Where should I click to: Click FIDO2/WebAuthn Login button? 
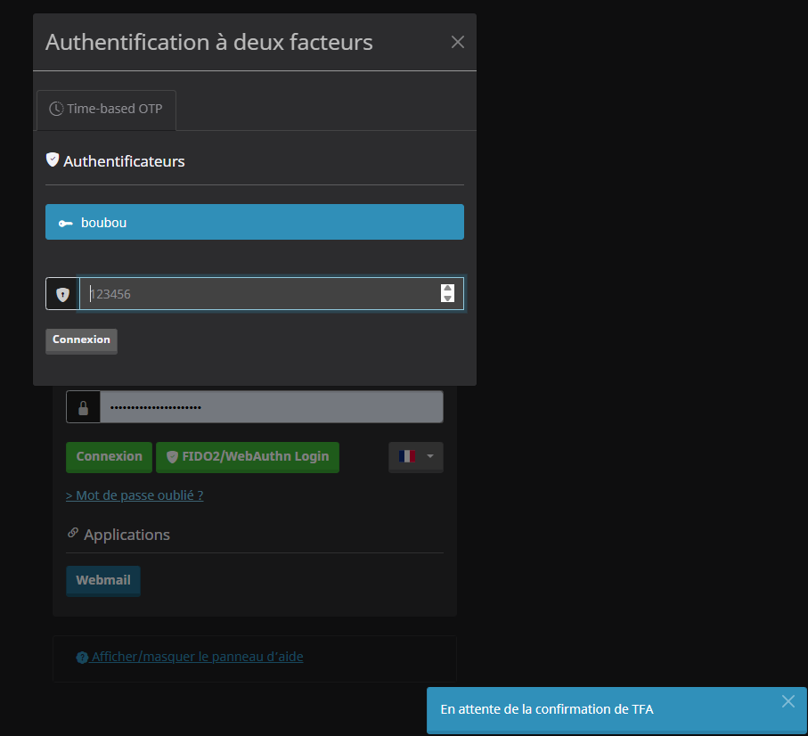[247, 457]
